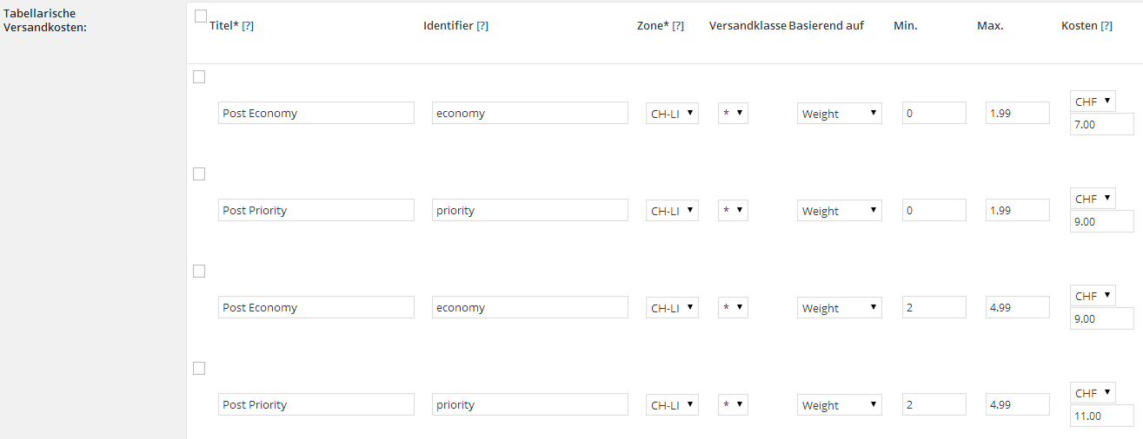Expand the Versandklasse dropdown in first row
The image size is (1143, 439).
click(733, 114)
